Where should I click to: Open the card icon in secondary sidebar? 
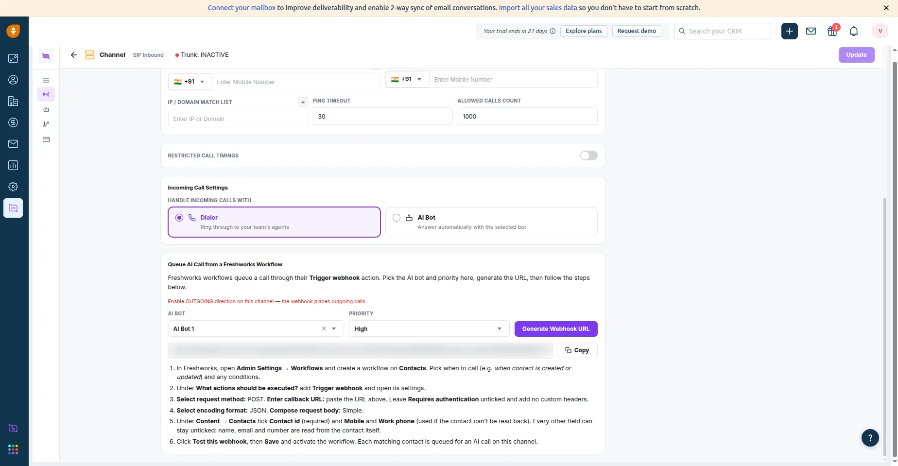46,139
